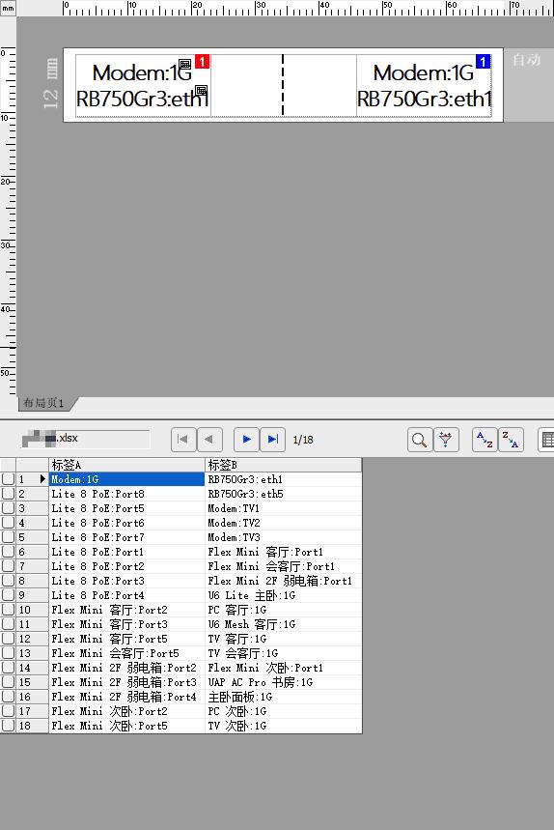Select cell RB750Gr3:eth1 in 标签B column

point(283,479)
